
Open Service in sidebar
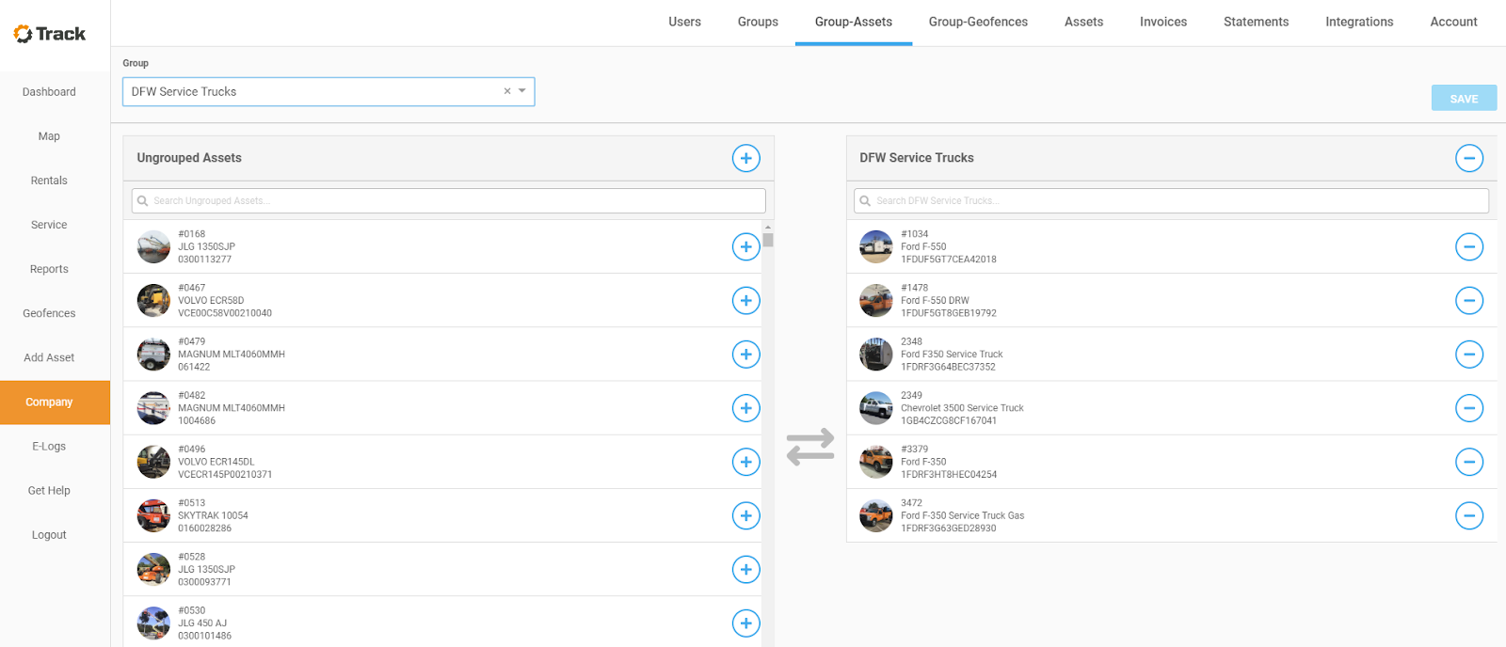[49, 225]
